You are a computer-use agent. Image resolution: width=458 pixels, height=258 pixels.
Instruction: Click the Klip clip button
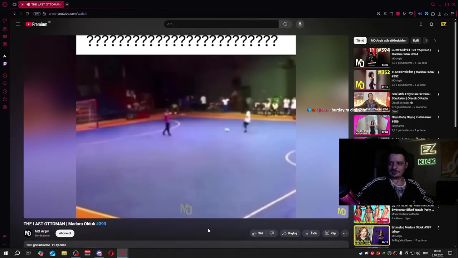pyautogui.click(x=330, y=233)
